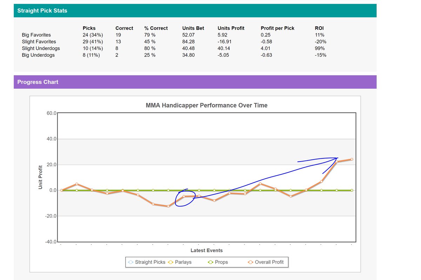Select the Units Profit column header
421x280 pixels.
pyautogui.click(x=231, y=28)
